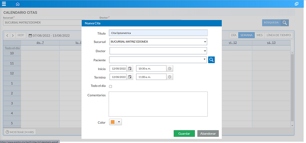Switch to Semana calendar view
Screen dimensions: 306x143
246,35
